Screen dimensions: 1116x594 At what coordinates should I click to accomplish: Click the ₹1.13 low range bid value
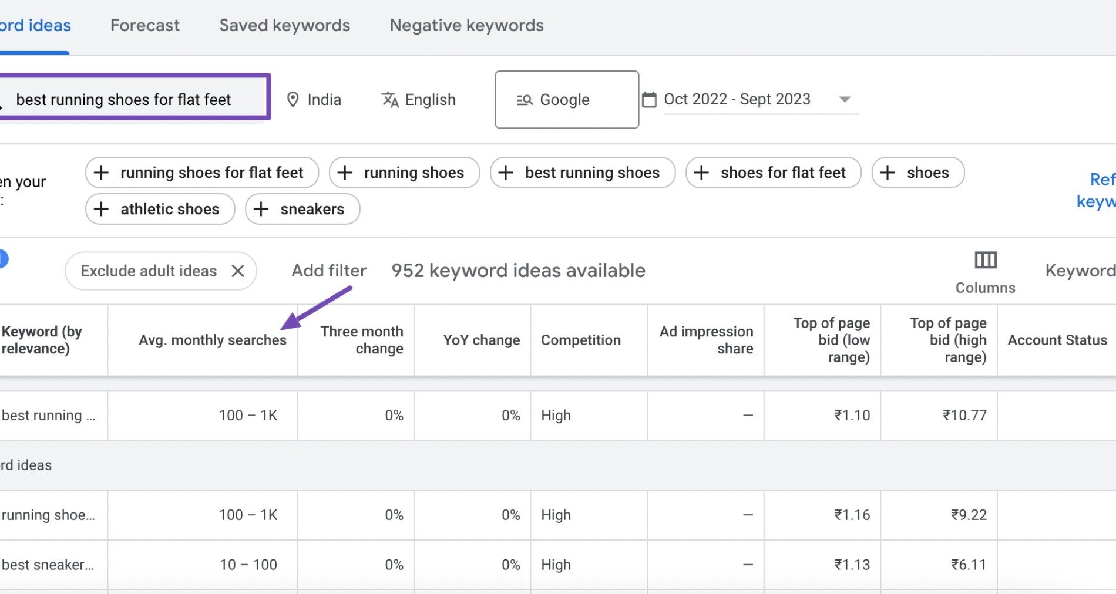click(852, 565)
